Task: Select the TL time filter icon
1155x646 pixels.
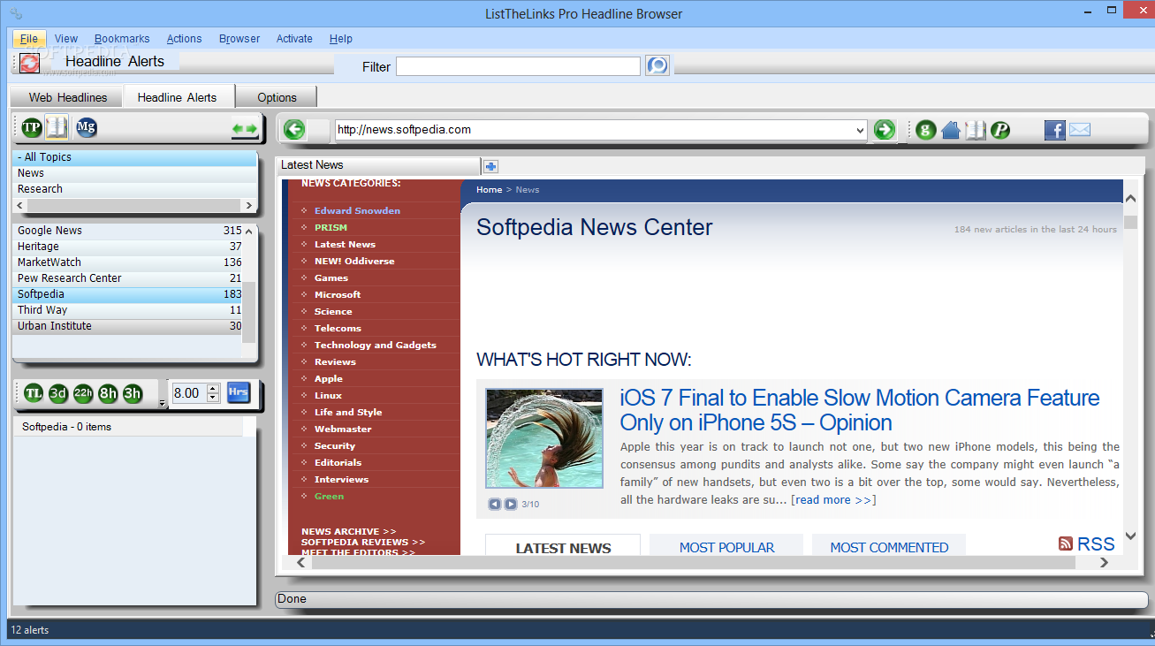Action: pyautogui.click(x=34, y=393)
